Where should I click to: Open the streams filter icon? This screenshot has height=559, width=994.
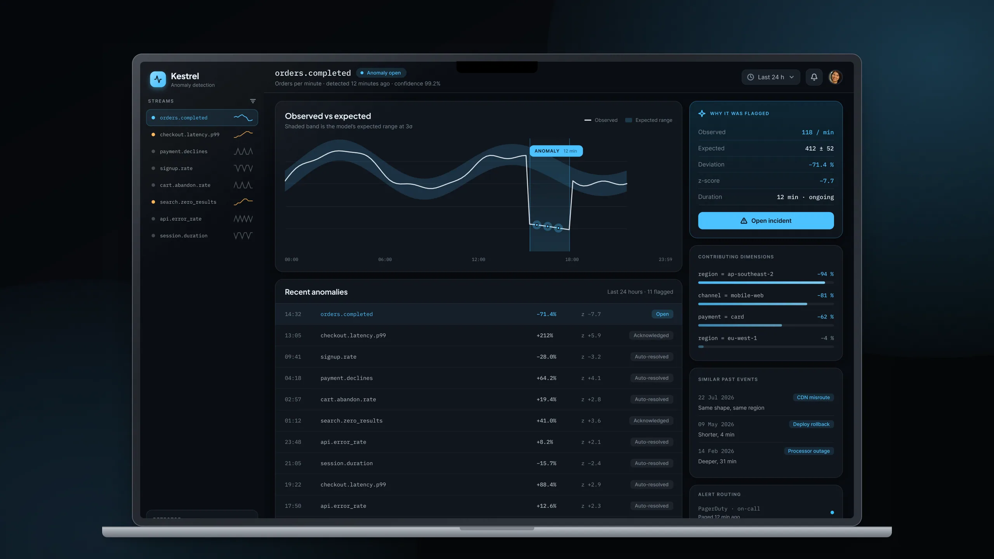coord(253,101)
